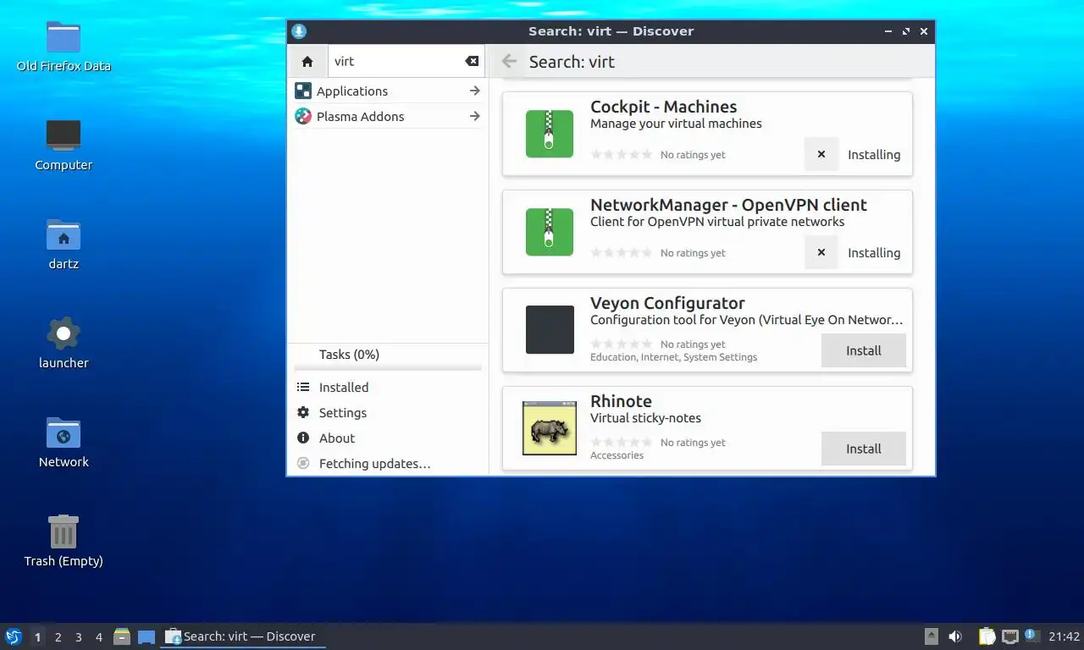
Task: Show the Installed applications list
Action: coord(388,387)
